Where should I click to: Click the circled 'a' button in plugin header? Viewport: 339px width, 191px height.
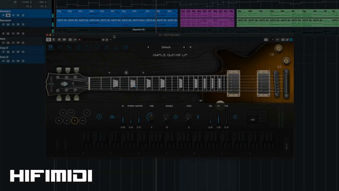tap(70, 40)
